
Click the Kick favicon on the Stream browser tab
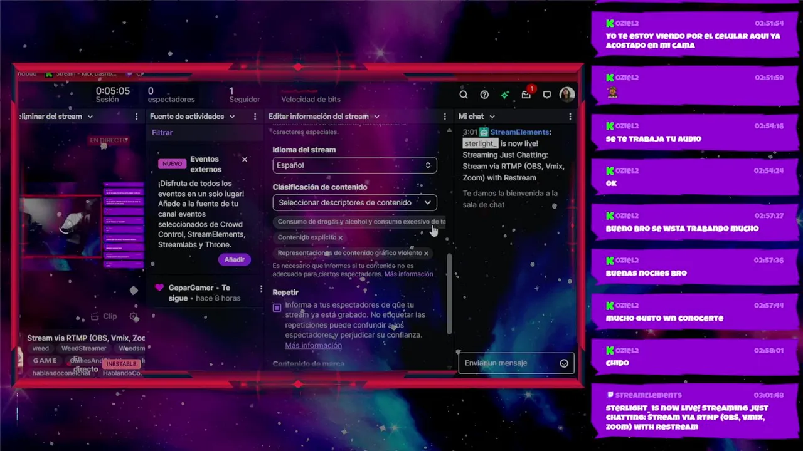point(49,73)
